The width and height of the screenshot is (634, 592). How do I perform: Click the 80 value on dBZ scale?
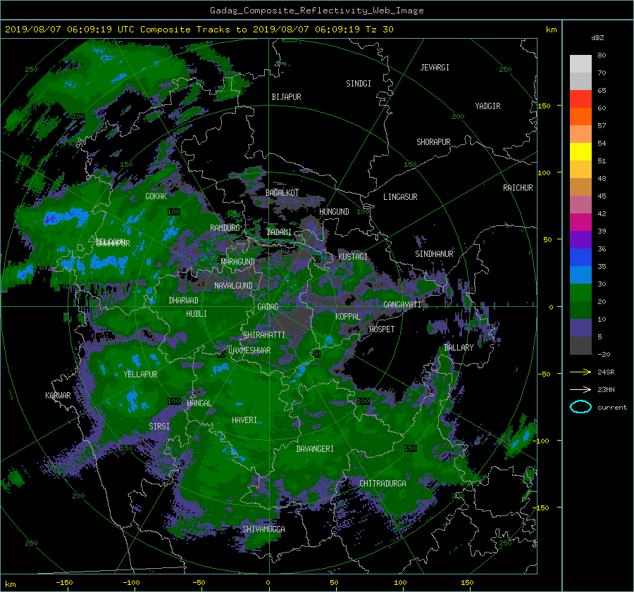(602, 56)
